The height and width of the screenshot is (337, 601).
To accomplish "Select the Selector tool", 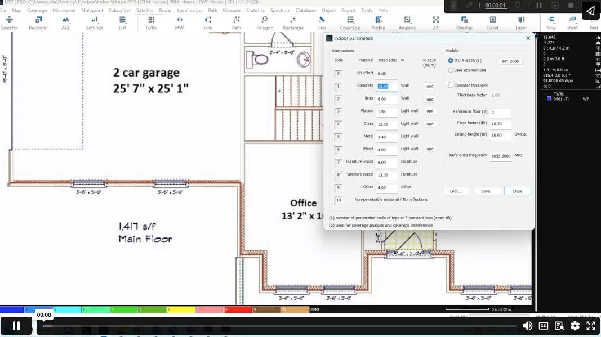I will tap(9, 23).
